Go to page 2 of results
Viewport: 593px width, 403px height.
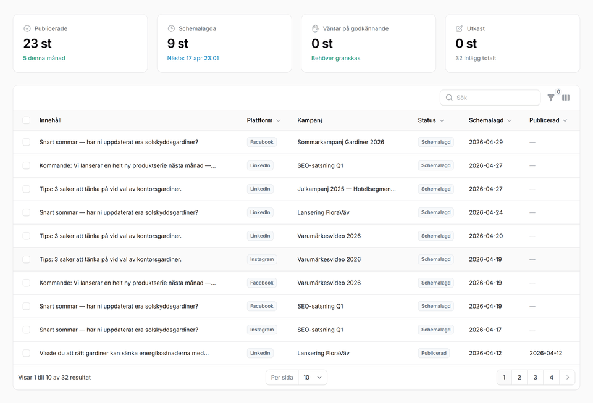click(519, 378)
